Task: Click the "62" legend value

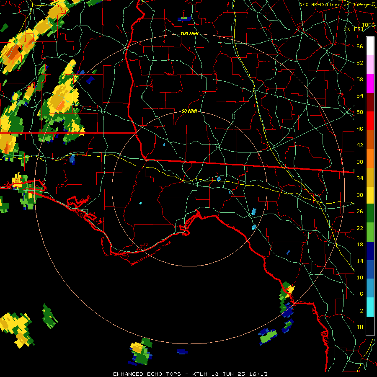Action: pos(360,63)
